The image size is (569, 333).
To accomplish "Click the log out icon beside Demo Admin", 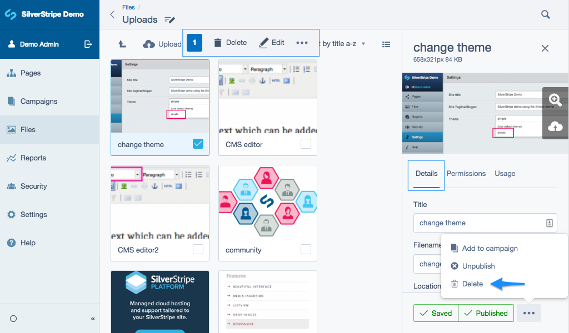I will [x=88, y=44].
